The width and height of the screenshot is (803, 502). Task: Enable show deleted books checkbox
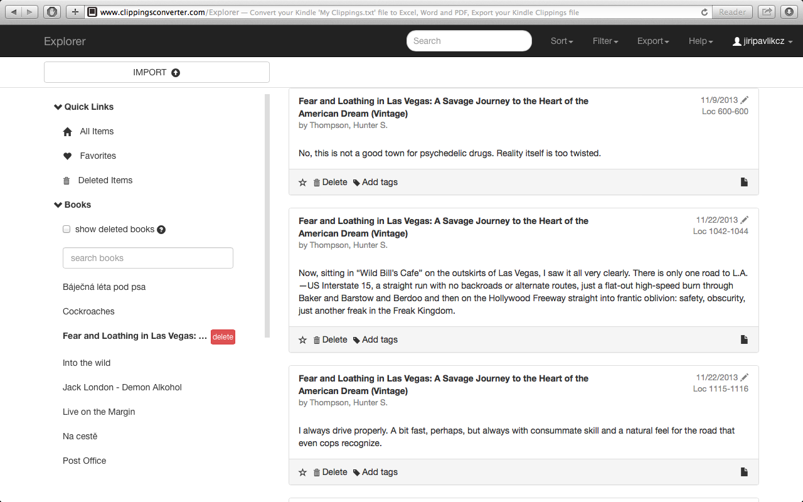click(x=66, y=229)
